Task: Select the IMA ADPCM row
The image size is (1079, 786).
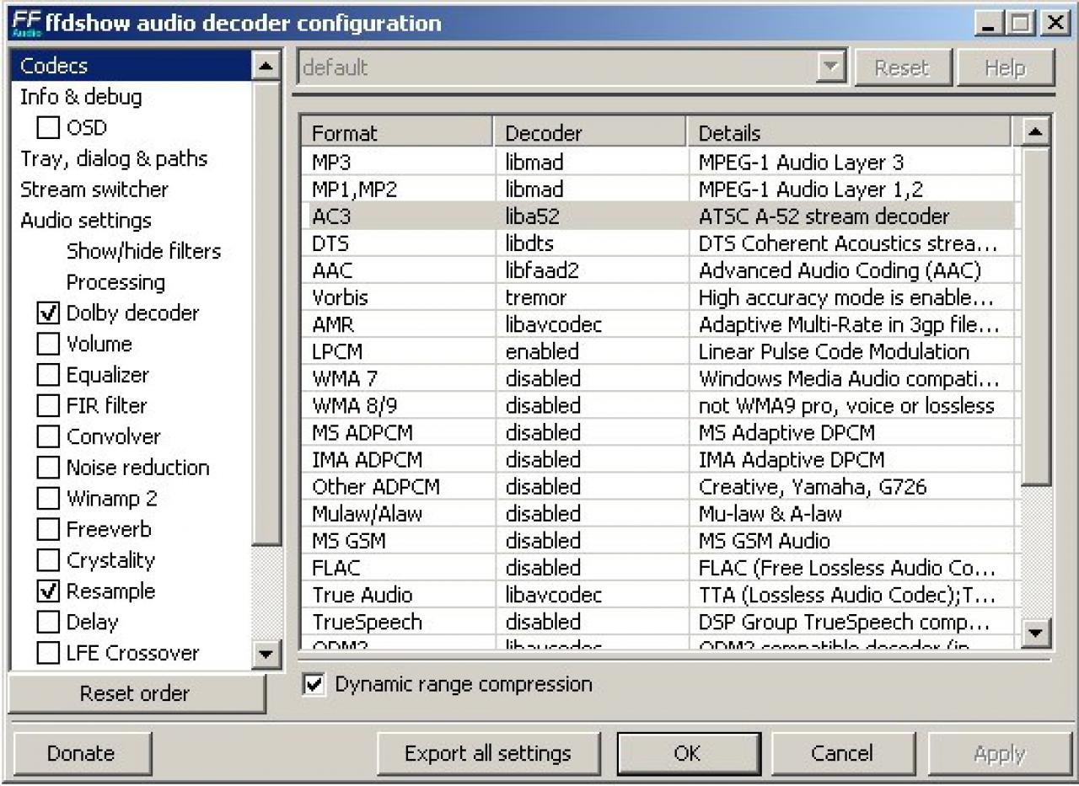Action: (x=658, y=460)
